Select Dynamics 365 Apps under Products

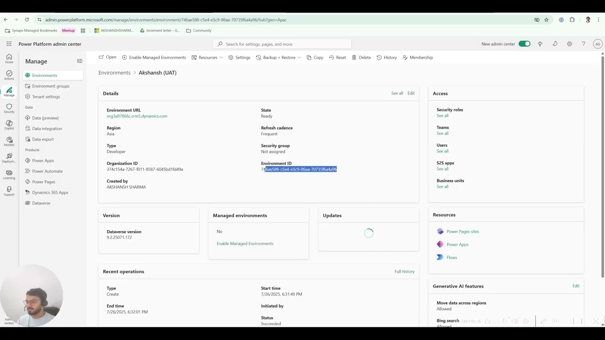pos(53,192)
